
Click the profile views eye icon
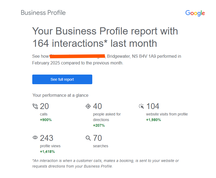(x=35, y=138)
